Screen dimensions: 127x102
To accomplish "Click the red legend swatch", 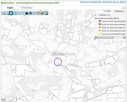I will [100, 24].
